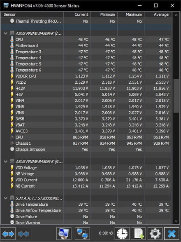Click the vertical scrollbar thumb
The image size is (181, 242).
tap(176, 96)
